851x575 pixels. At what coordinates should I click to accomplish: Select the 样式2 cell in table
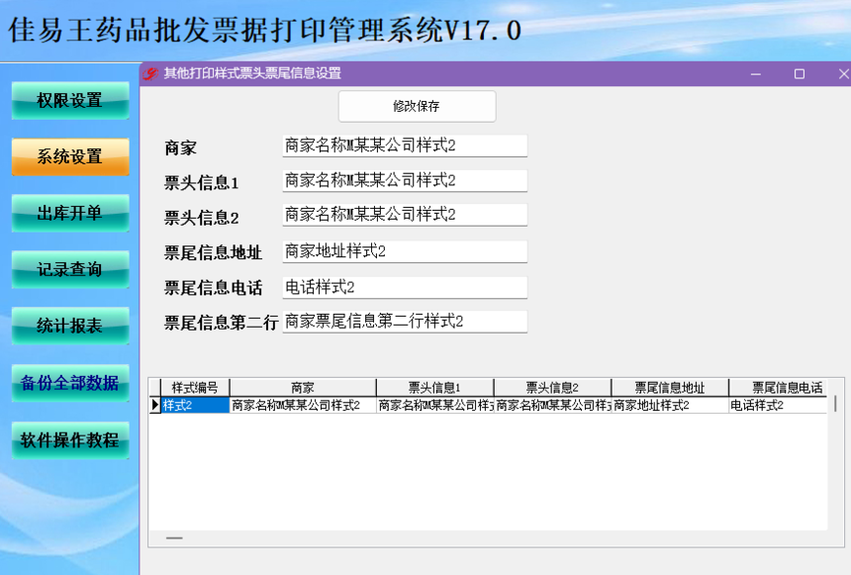tap(195, 405)
